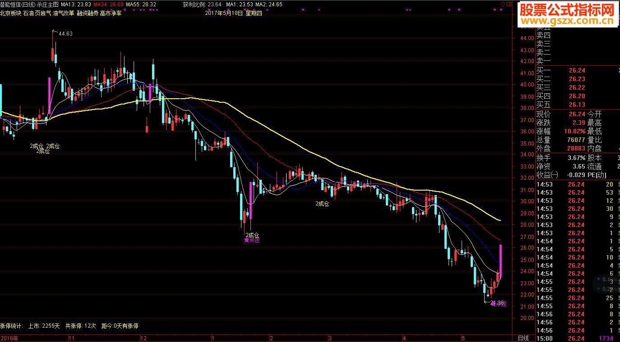Click the 净资 value 3.65

click(579, 167)
